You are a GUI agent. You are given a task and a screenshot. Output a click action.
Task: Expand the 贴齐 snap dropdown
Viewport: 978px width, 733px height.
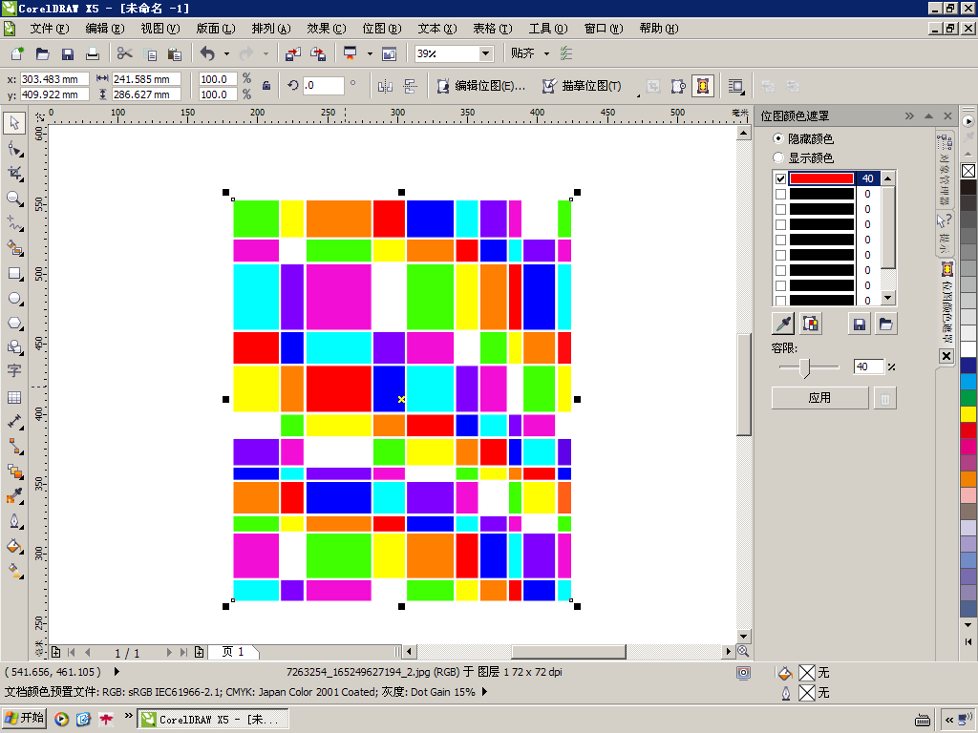547,53
